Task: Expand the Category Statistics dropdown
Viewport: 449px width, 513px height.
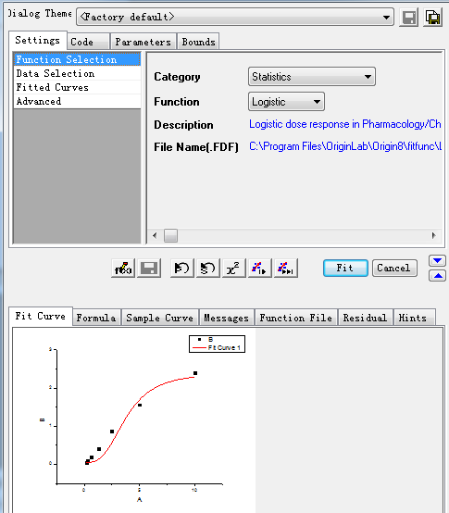Action: (x=312, y=77)
